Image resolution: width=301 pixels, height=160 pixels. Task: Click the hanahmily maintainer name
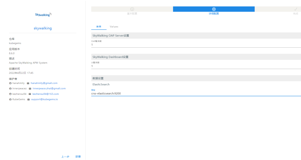click(x=18, y=83)
